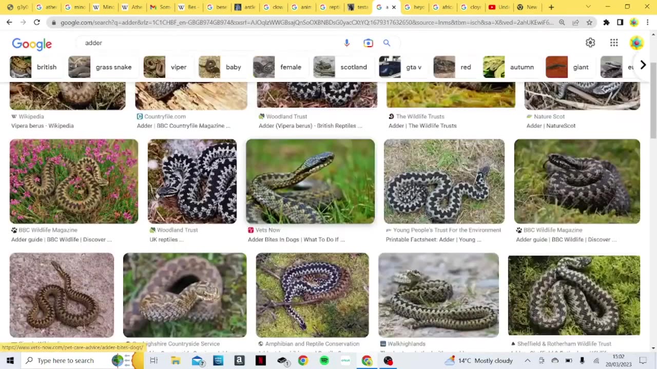Open Walkhighlands adder image thumbnail
657x369 pixels.
point(439,295)
